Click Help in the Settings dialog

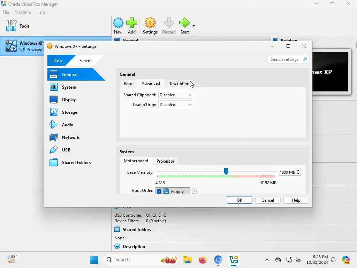pyautogui.click(x=296, y=200)
